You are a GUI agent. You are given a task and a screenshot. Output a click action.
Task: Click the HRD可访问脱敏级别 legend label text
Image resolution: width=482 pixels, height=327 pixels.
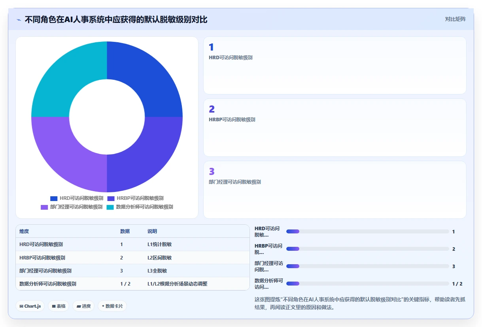tap(81, 198)
